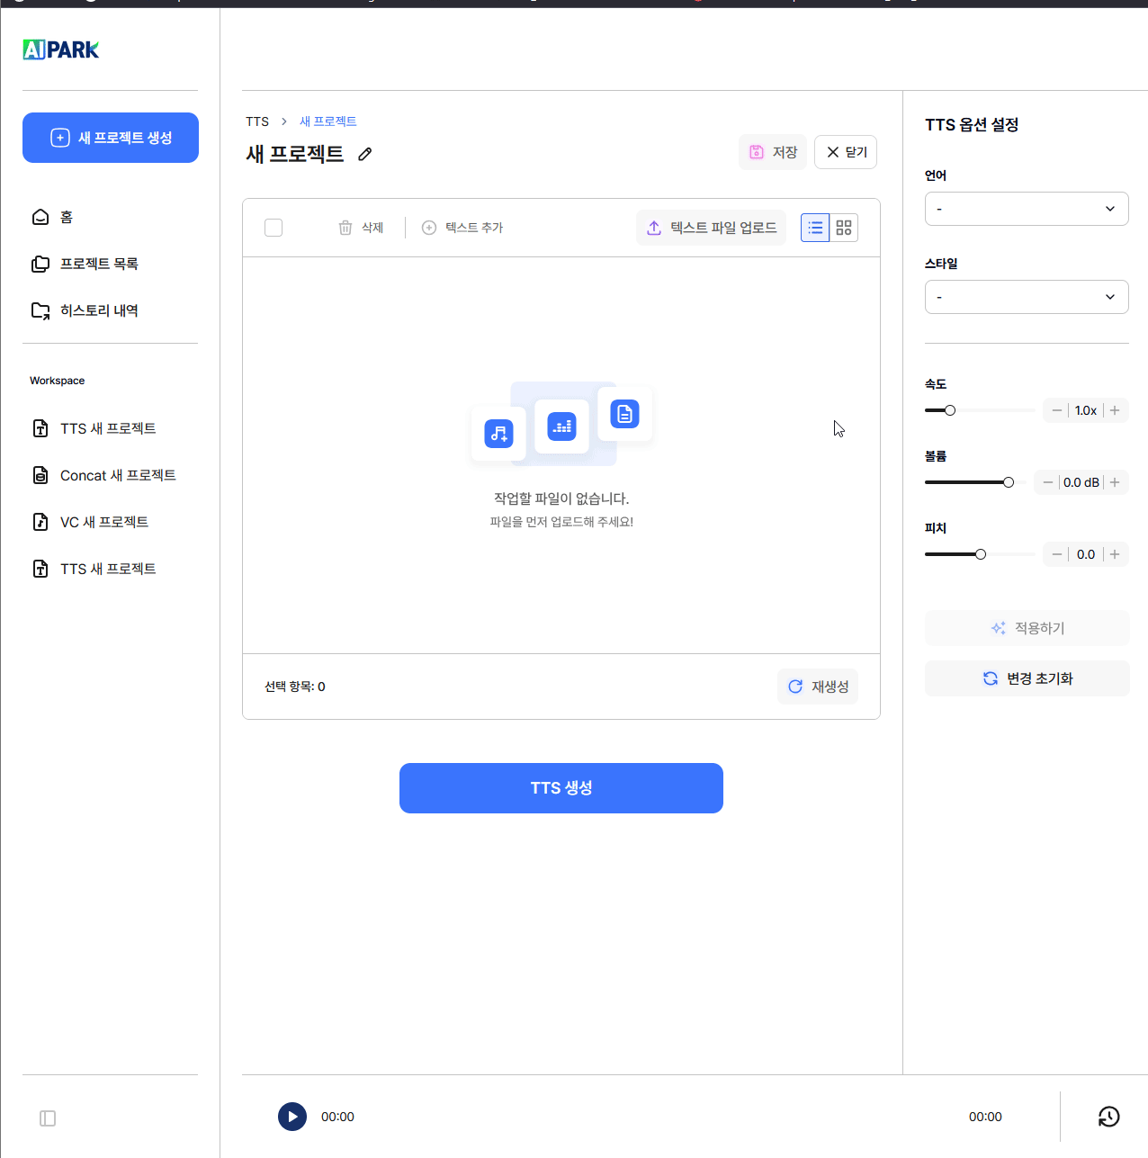Increase volume with the plus button
The image size is (1148, 1158).
click(x=1115, y=482)
